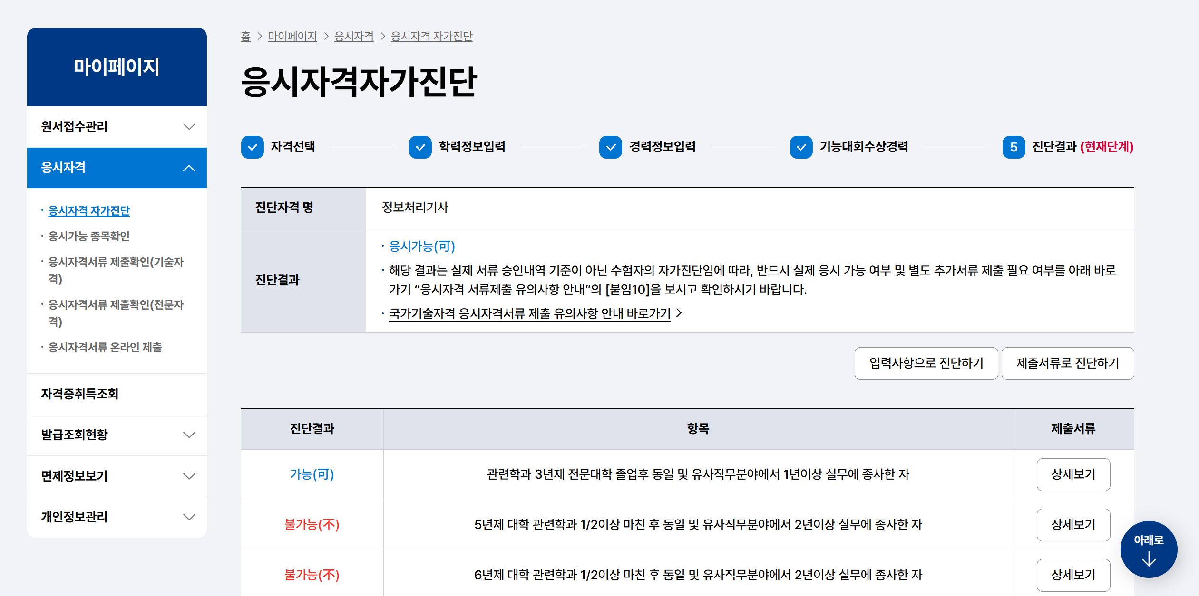The width and height of the screenshot is (1199, 596).
Task: Open the 자격증취득조회 menu item
Action: point(80,394)
